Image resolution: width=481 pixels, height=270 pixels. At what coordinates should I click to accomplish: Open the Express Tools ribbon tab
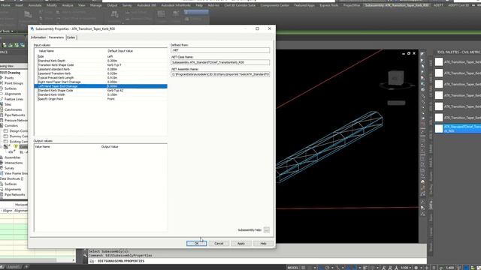tap(328, 5)
